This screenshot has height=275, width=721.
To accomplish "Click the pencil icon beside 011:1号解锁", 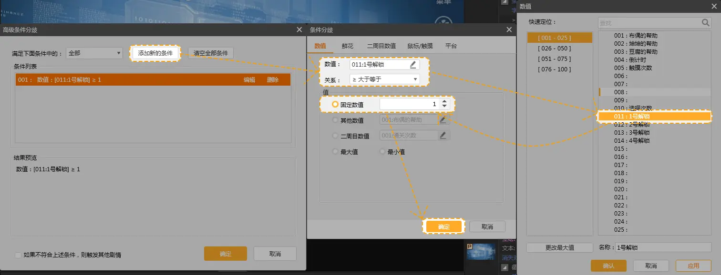I will point(412,65).
